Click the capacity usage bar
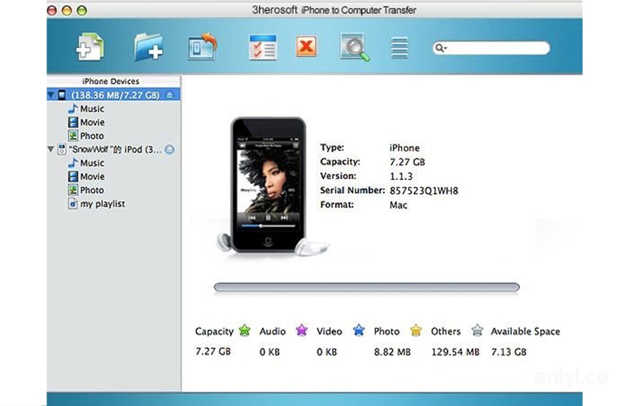Screen dimensions: 627x406 [x=366, y=287]
